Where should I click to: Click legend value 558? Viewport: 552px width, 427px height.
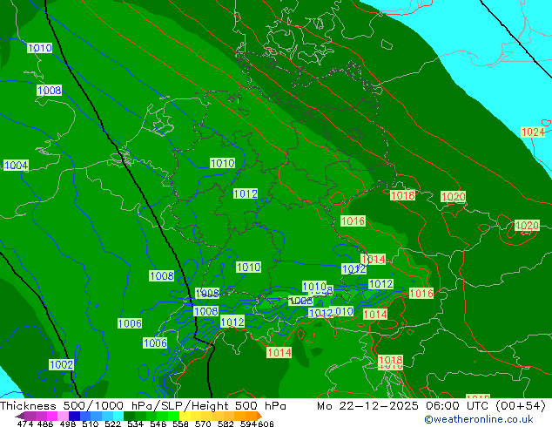180,424
